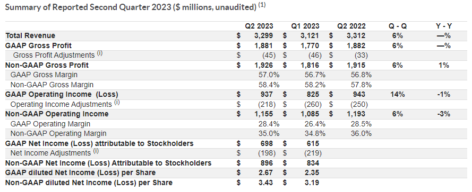Viewport: 472px width, 192px height.
Task: Click the Total Revenue row label
Action: coord(30,35)
